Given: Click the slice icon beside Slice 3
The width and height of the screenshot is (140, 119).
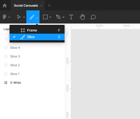Looking at the screenshot, I should click(6, 56).
